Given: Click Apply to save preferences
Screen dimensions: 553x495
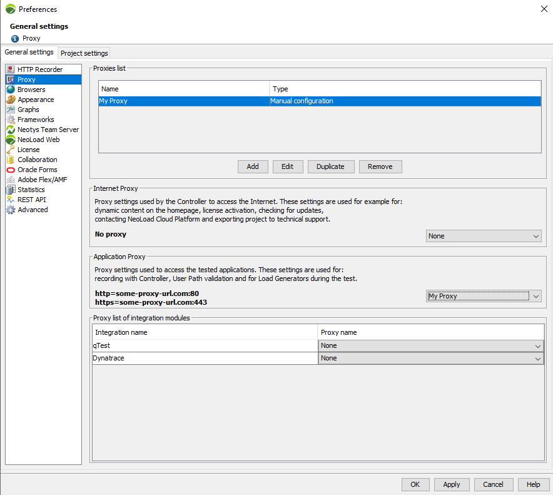Looking at the screenshot, I should (x=451, y=484).
